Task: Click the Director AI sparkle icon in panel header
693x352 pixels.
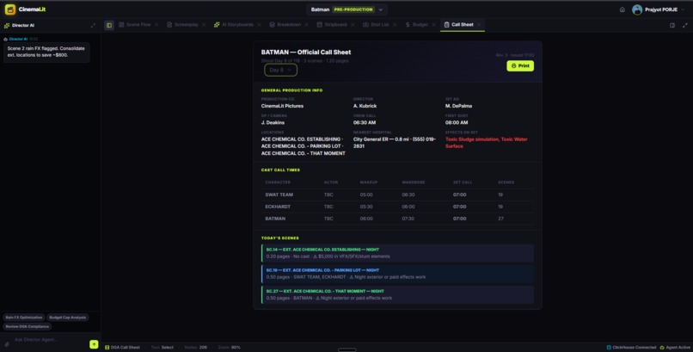Action: 7,26
